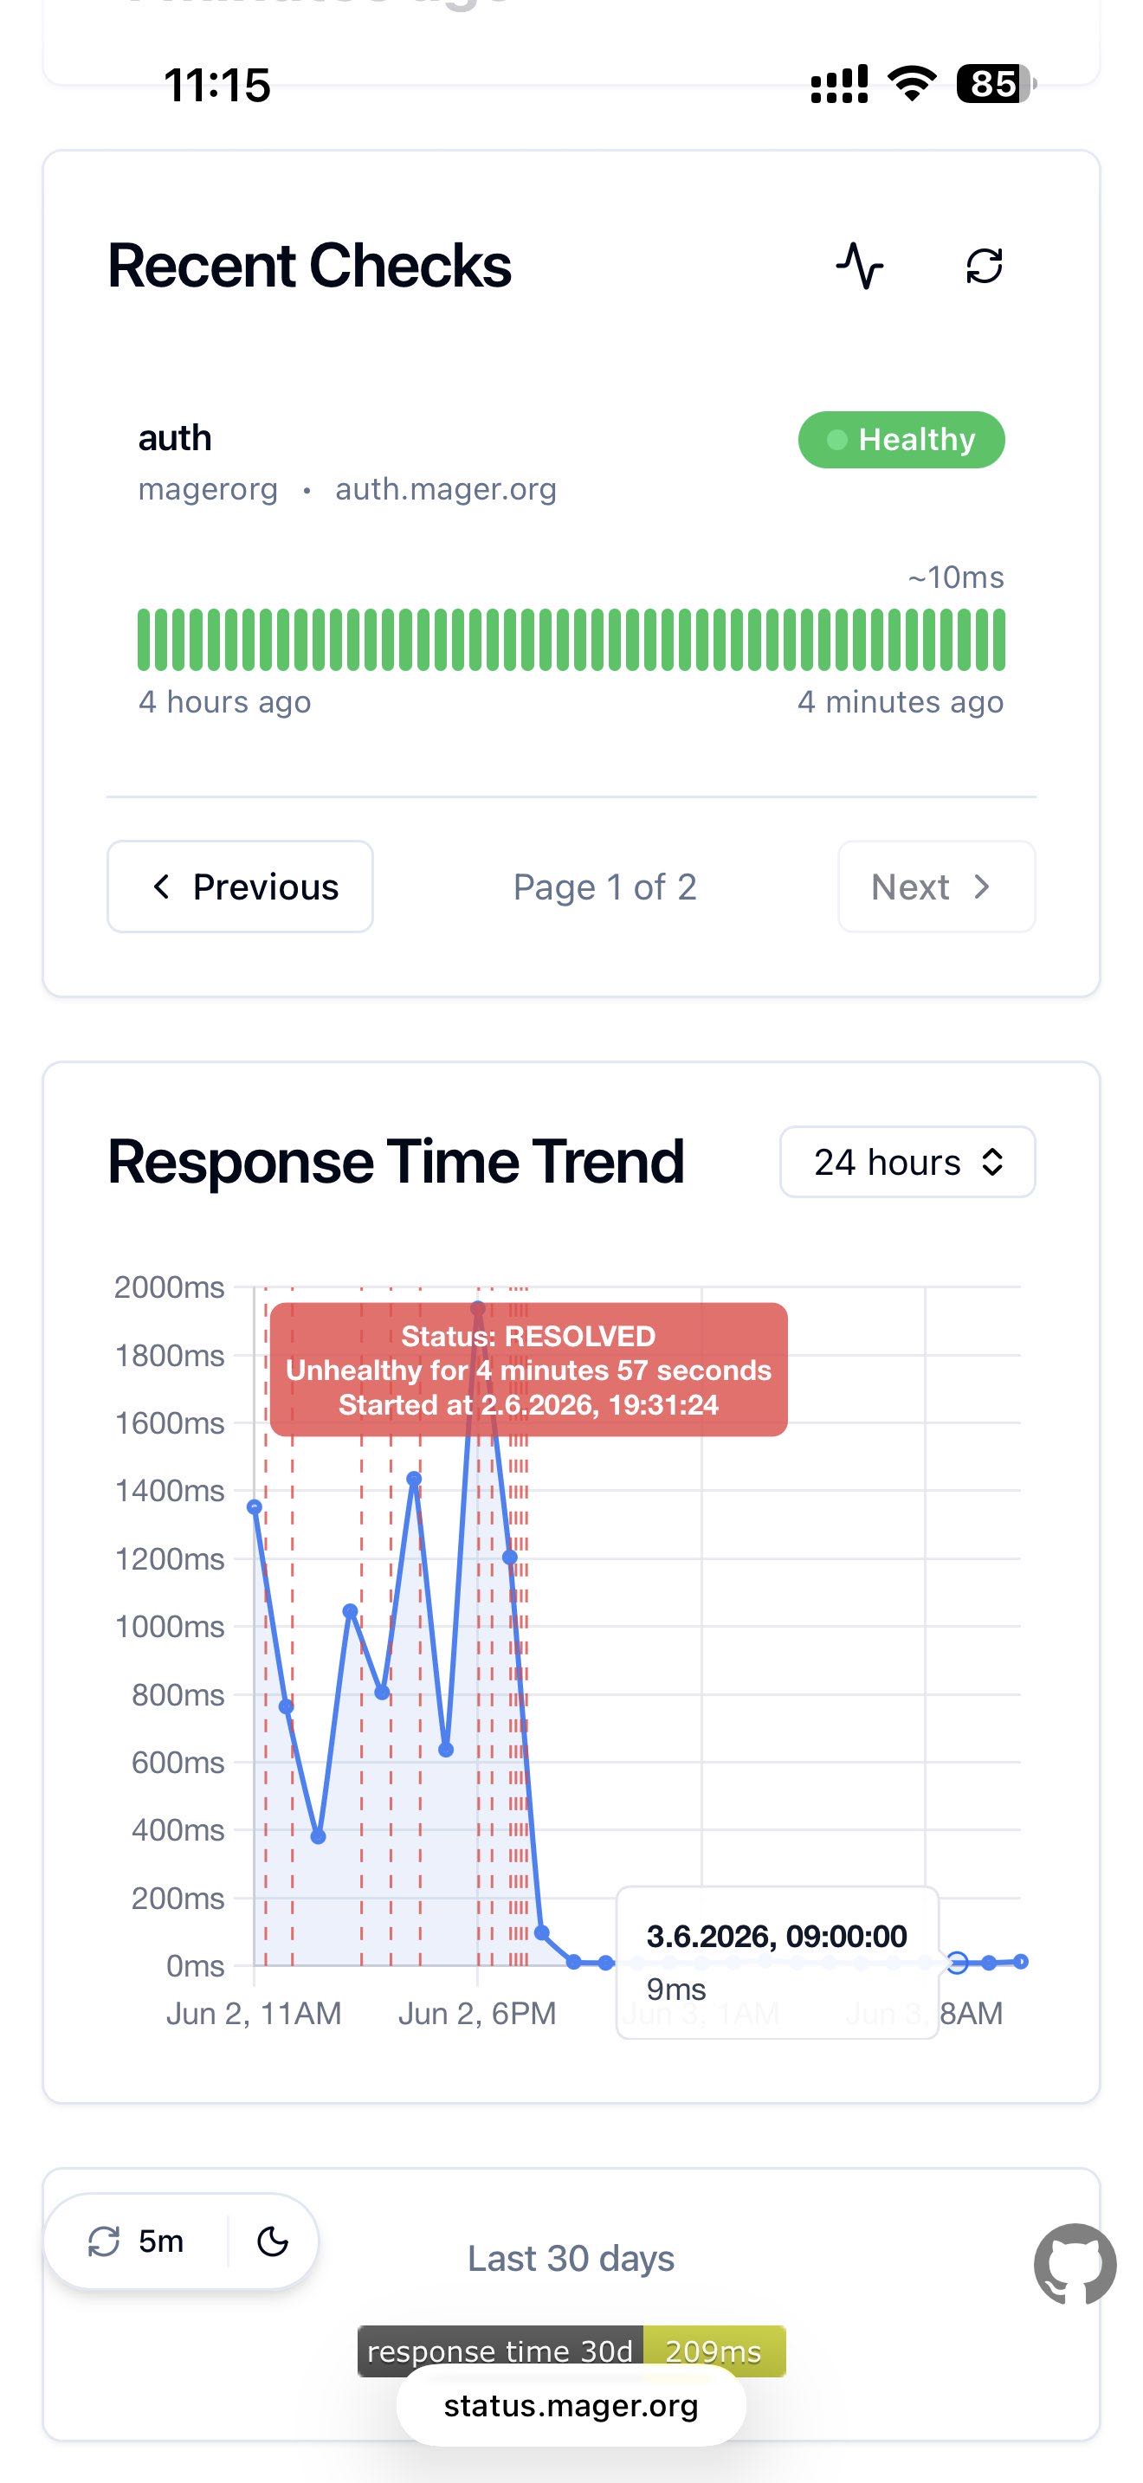This screenshot has height=2483, width=1143.
Task: Tap the Jun 2, 11AM axis label
Action: coord(254,2014)
